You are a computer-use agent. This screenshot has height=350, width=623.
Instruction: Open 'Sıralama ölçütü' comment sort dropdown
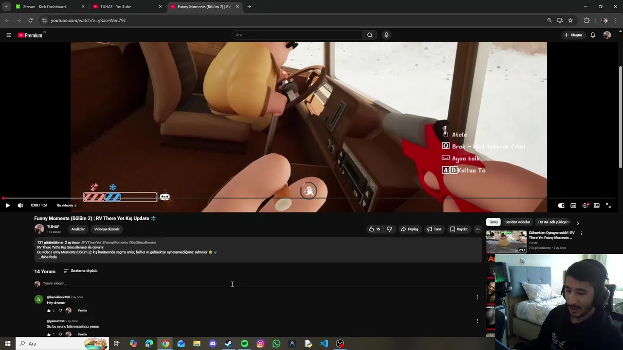click(x=80, y=271)
